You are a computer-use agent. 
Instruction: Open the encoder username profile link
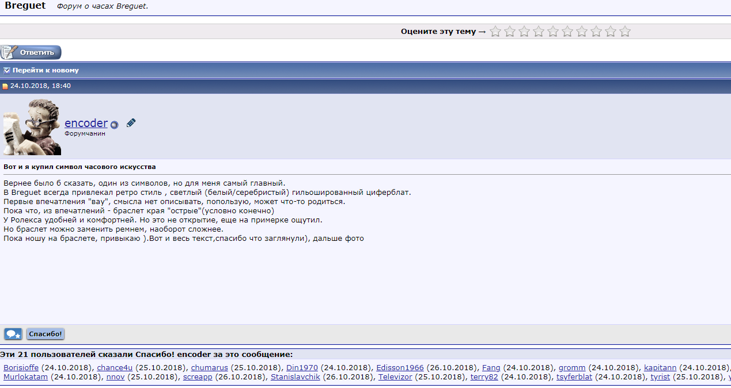click(86, 123)
